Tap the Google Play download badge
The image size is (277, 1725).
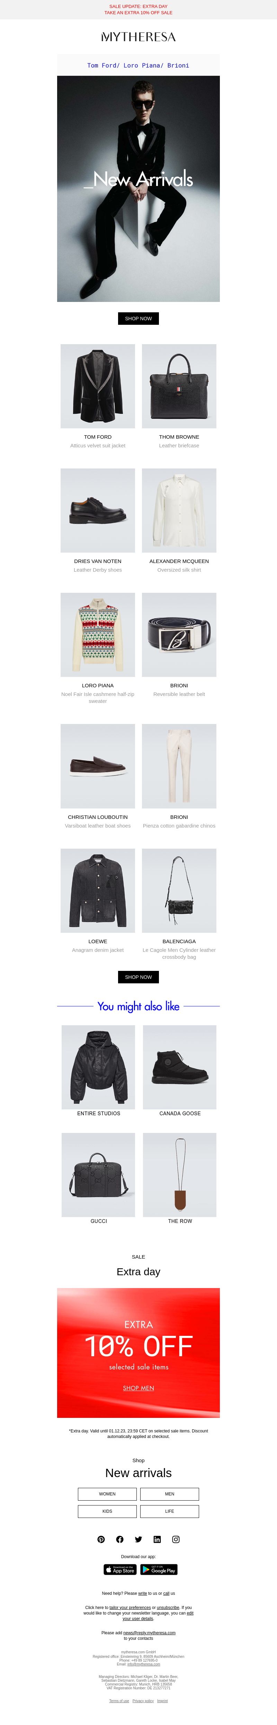(x=159, y=1569)
